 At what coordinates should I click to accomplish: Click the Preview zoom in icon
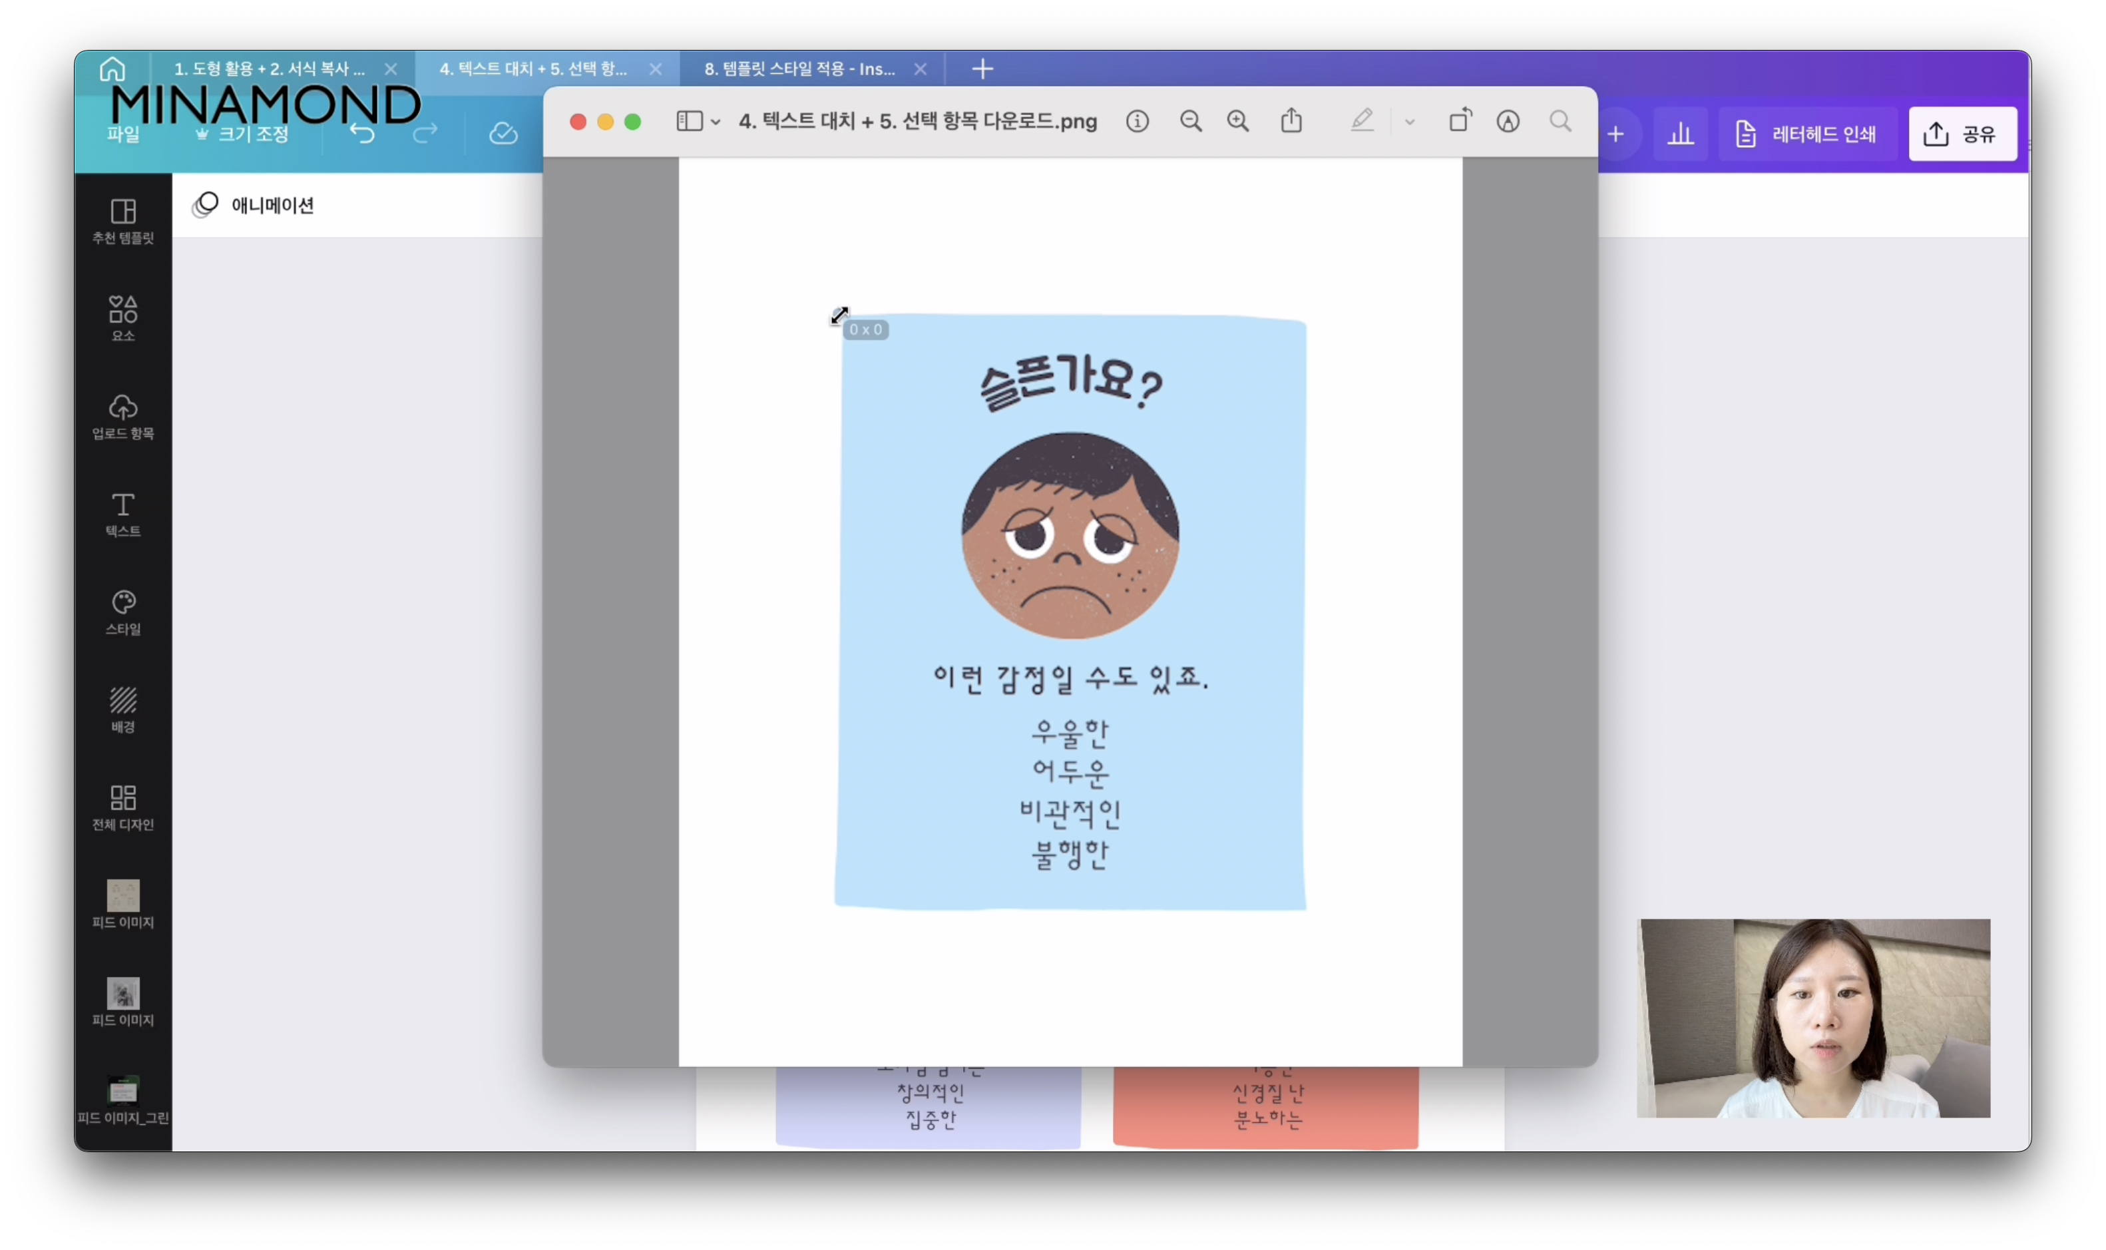click(1237, 121)
